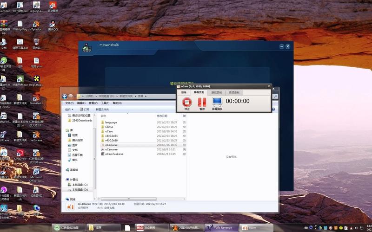The image size is (372, 232).
Task: Open the Tools menu in Explorer
Action: [105, 103]
